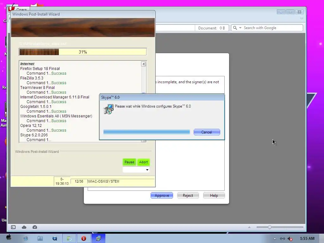This screenshot has height=243, width=324.
Task: Toggle Opera's panel button in status bar
Action: [13, 227]
